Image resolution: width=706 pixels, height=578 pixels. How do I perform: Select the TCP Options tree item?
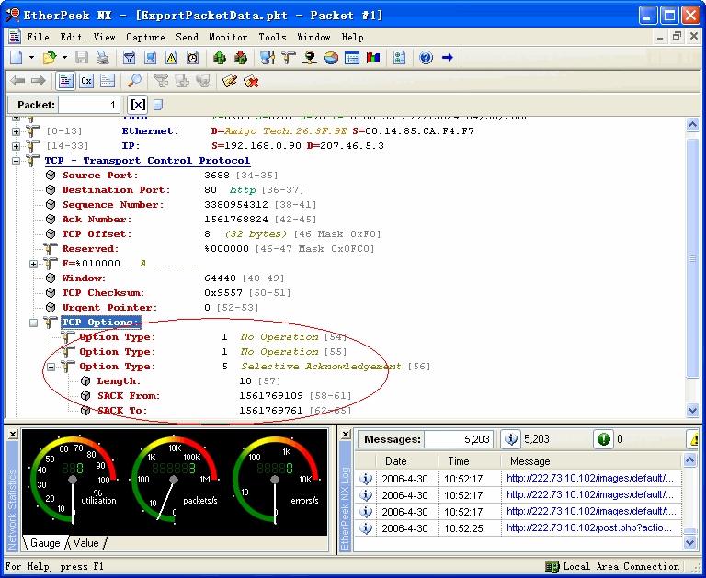pyautogui.click(x=101, y=323)
